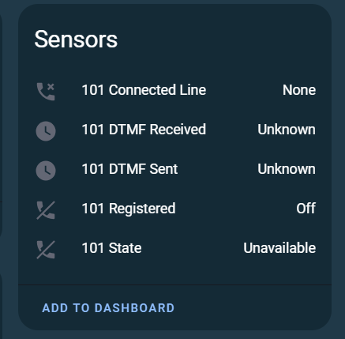
Task: Click the clock icon beside DTMF Sent
Action: pyautogui.click(x=46, y=171)
